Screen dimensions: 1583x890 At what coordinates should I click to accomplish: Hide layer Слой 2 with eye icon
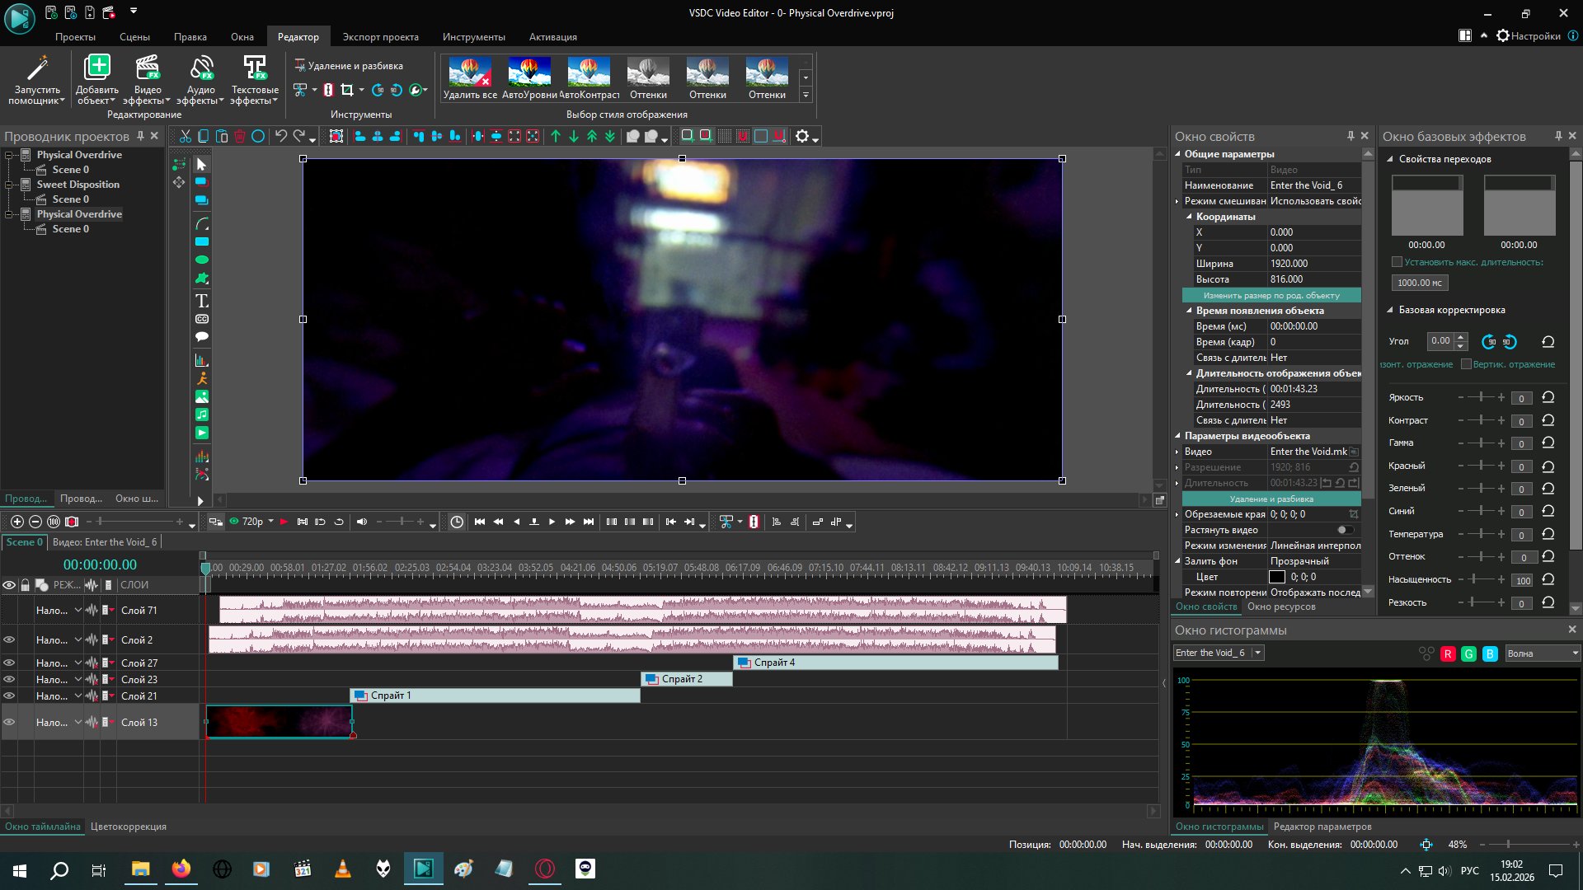(9, 639)
